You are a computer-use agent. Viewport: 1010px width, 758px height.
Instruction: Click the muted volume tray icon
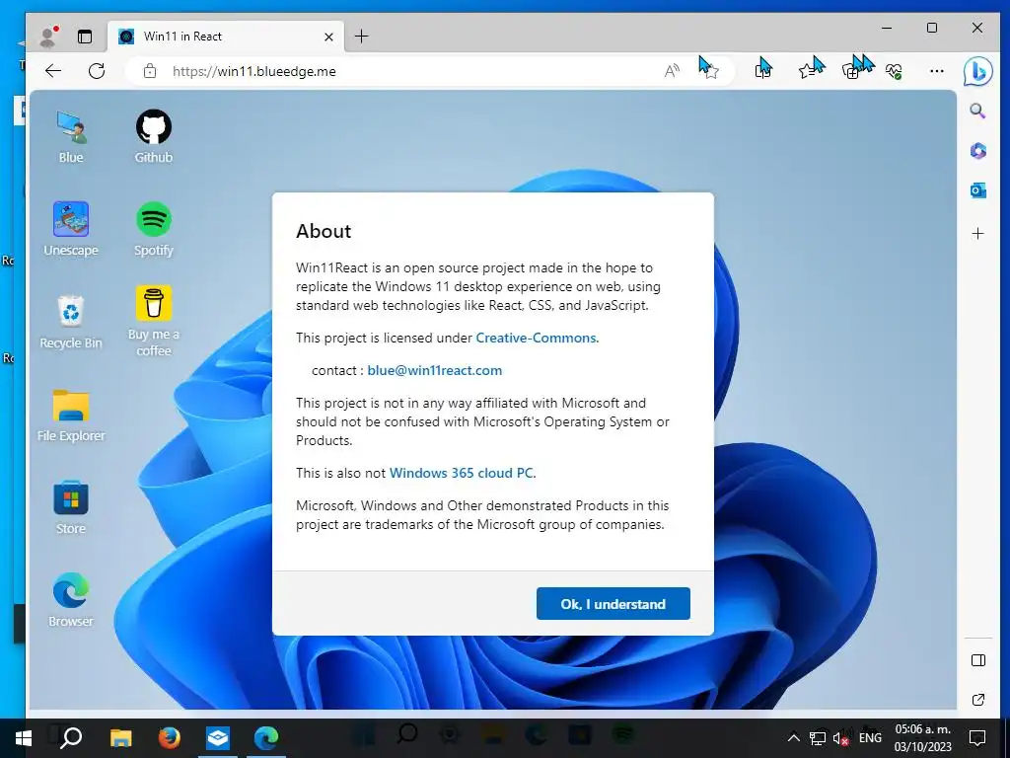coord(841,738)
